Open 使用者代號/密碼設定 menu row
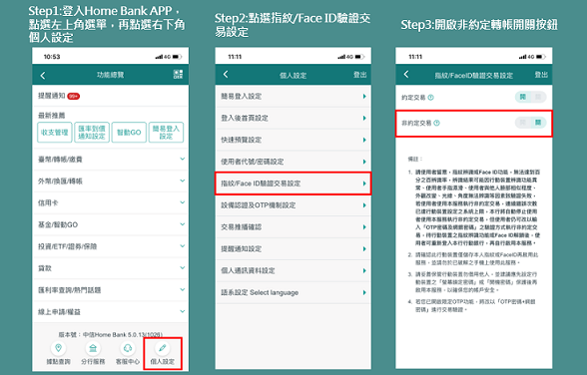 point(293,162)
